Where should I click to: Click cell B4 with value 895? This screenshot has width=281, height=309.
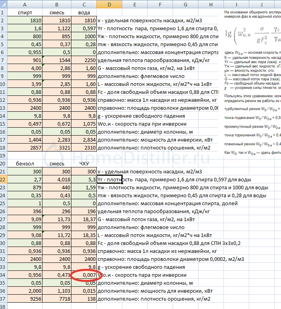tap(57, 36)
